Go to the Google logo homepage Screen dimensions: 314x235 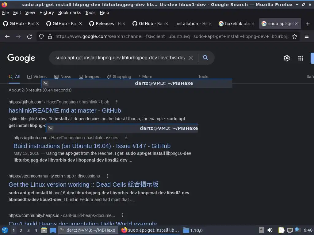[21, 58]
